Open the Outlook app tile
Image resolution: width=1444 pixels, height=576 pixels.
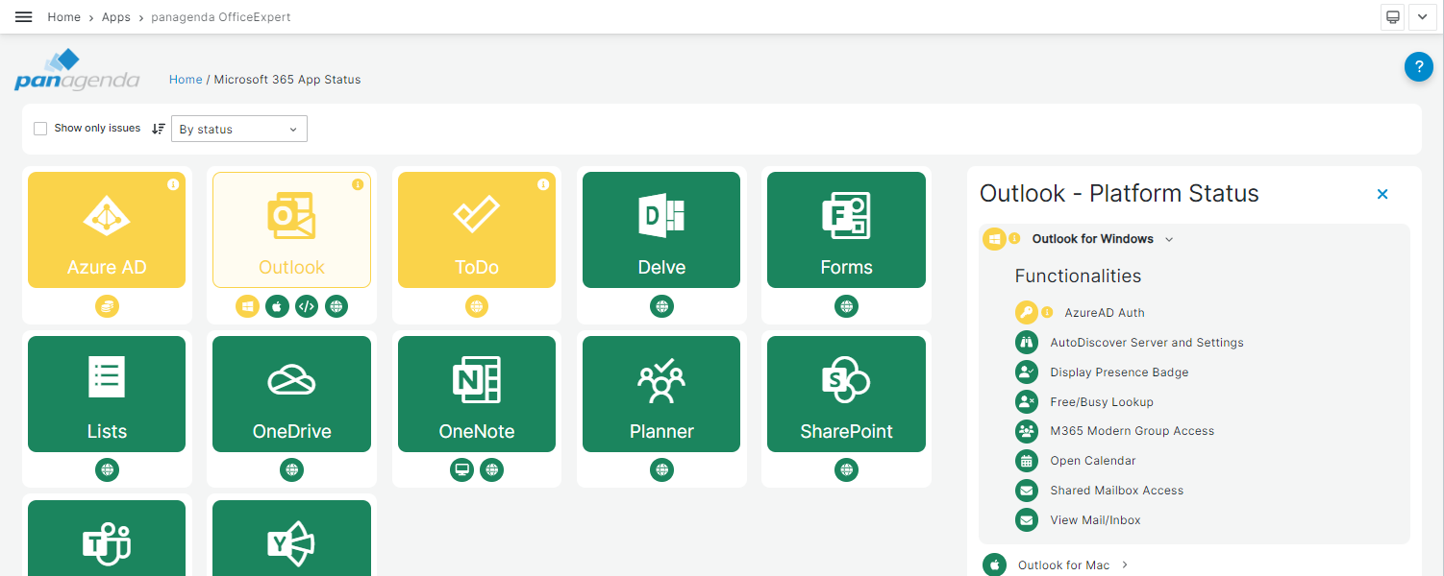291,229
